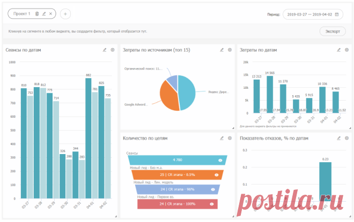Click the copy icon in Проект 1 tab
354x222 pixels.
37,14
